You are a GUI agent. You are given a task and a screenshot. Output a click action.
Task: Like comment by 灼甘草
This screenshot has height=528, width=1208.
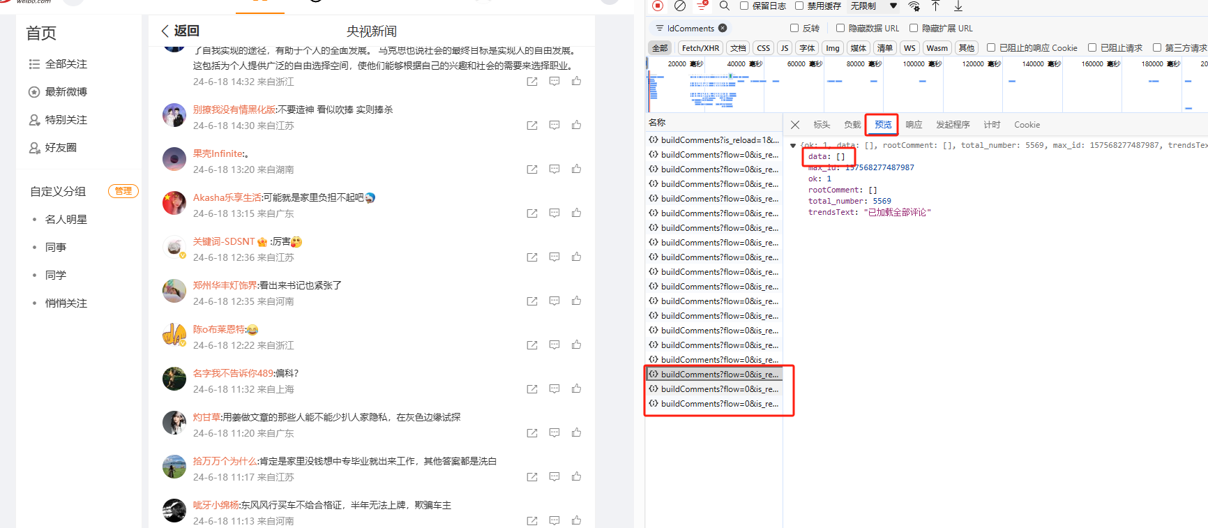pos(576,432)
